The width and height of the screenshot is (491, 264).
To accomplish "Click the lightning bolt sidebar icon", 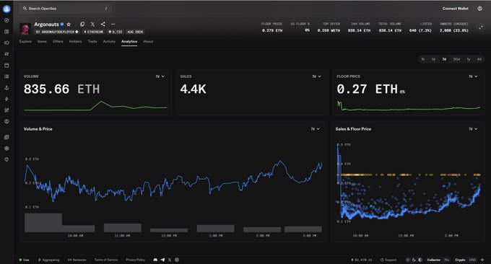I will pyautogui.click(x=6, y=99).
